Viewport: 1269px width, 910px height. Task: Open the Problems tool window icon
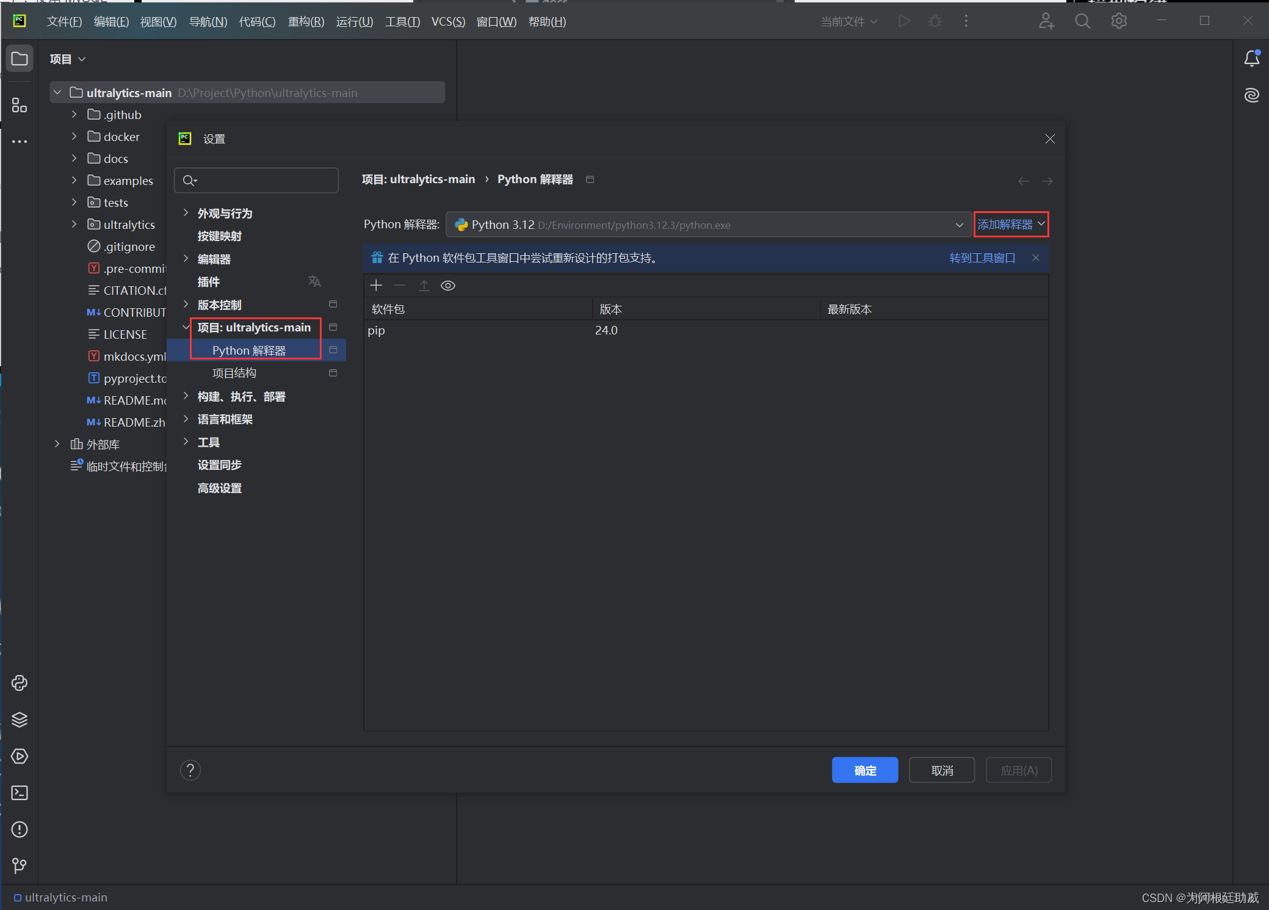(20, 829)
